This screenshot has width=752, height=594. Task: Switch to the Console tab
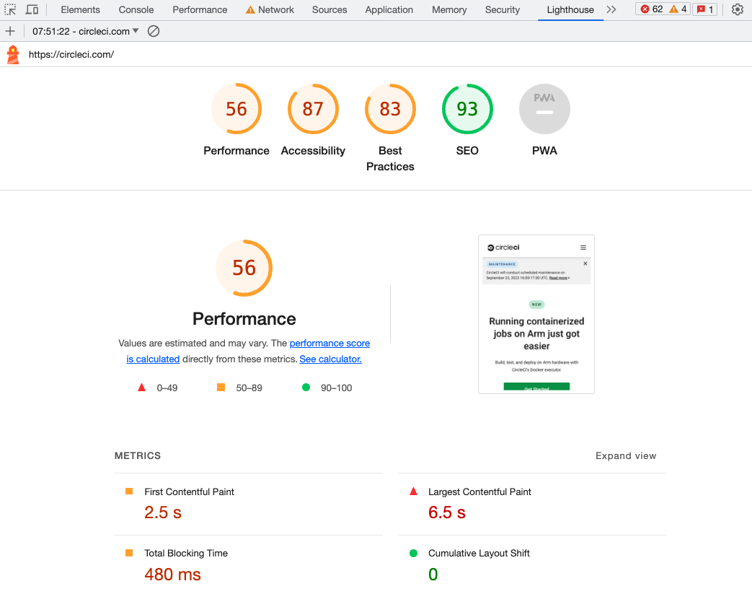point(136,9)
